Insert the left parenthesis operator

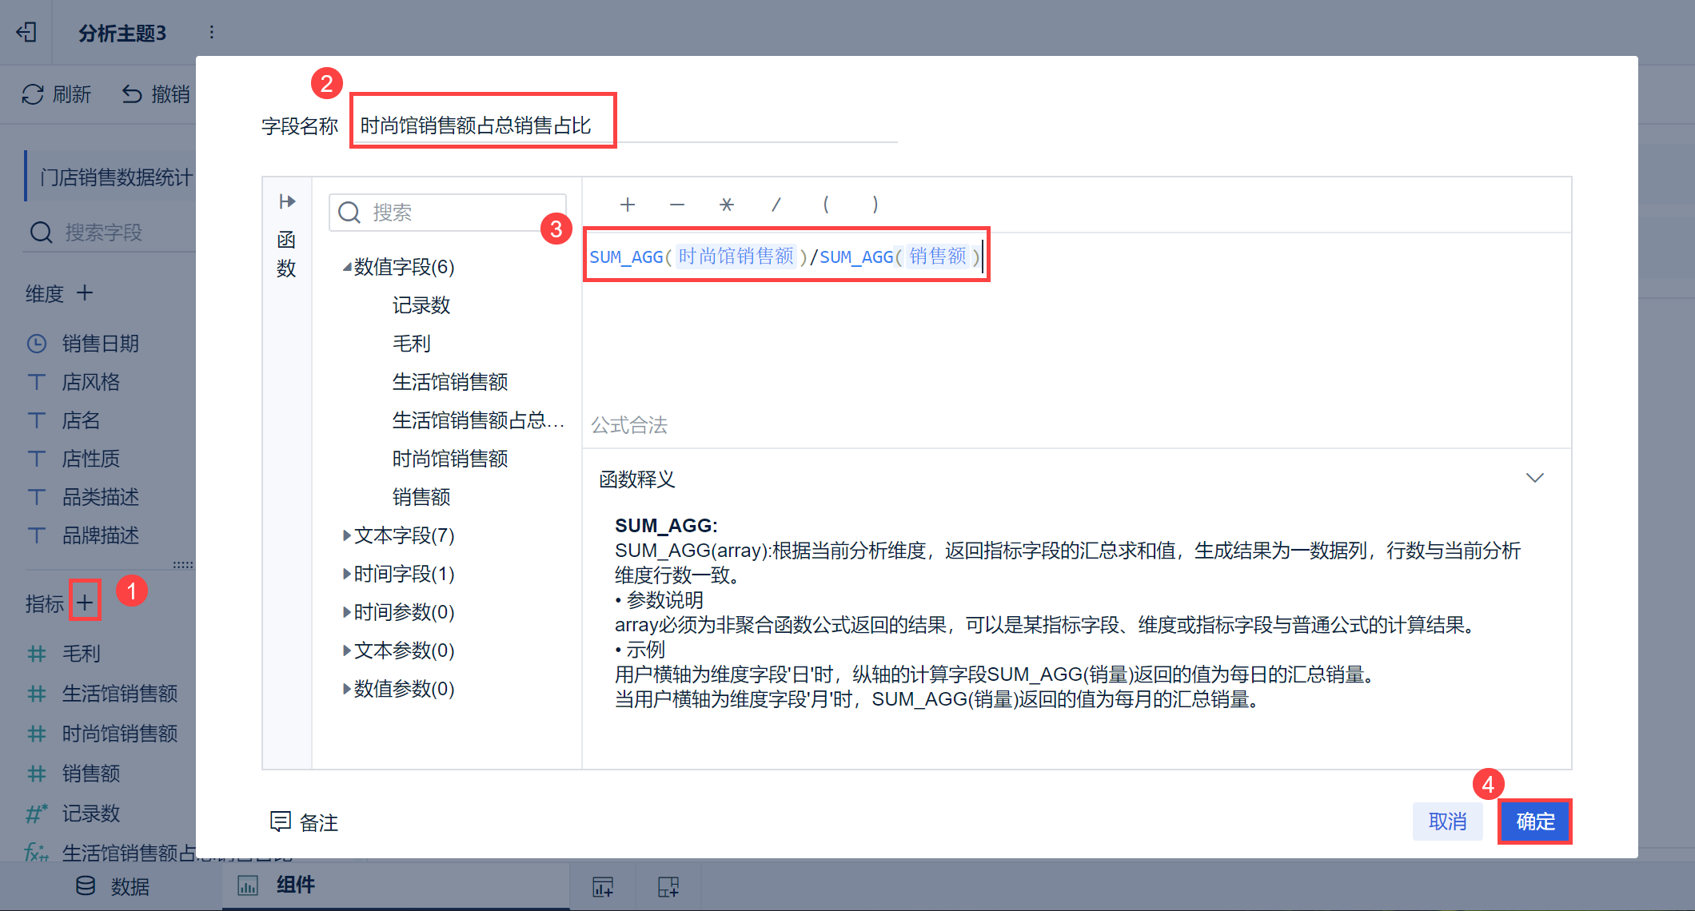pos(825,205)
